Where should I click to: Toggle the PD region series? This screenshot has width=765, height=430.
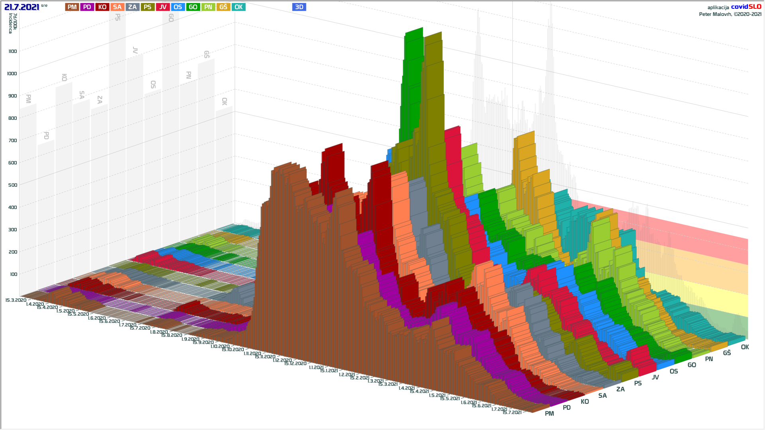tap(87, 7)
